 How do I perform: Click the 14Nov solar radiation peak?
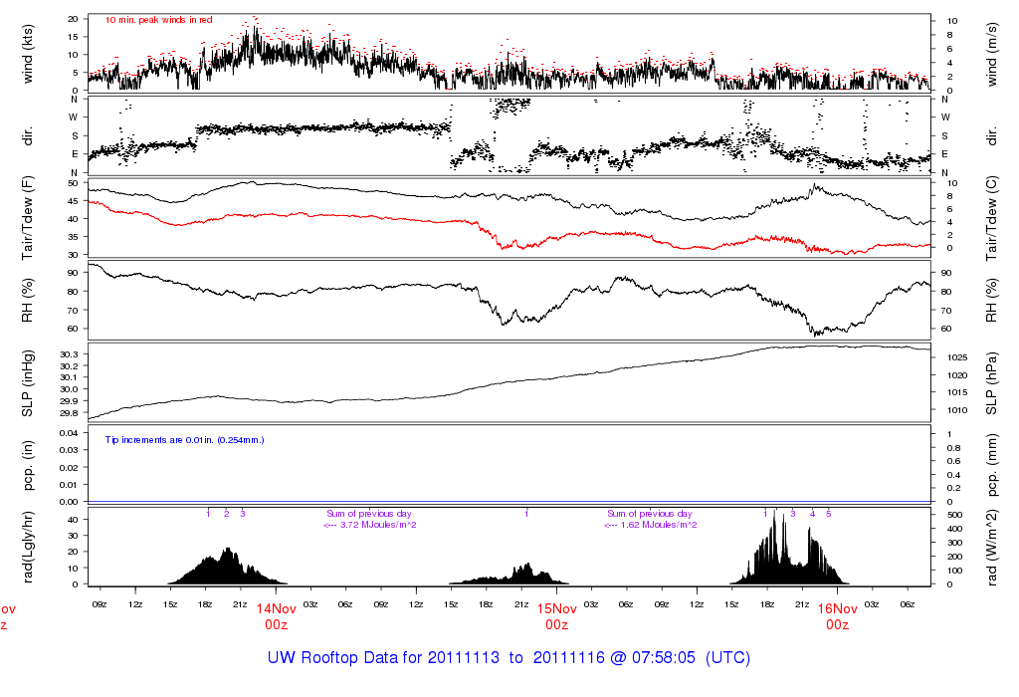tap(228, 566)
